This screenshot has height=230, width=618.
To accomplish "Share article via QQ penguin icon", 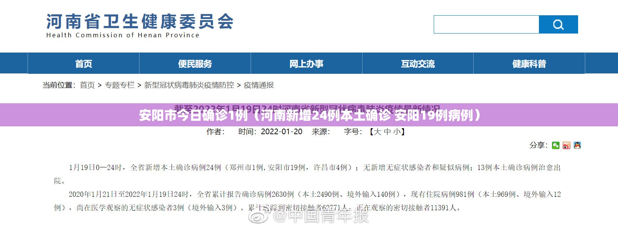I will (x=577, y=145).
